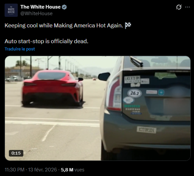Screen dimensions: 194x176
Task: Click the blue verified badge
Action: coord(64,7)
